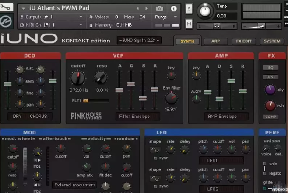The height and width of the screenshot is (193, 288).
Task: Click the purple dly knob
Action: coord(270,90)
